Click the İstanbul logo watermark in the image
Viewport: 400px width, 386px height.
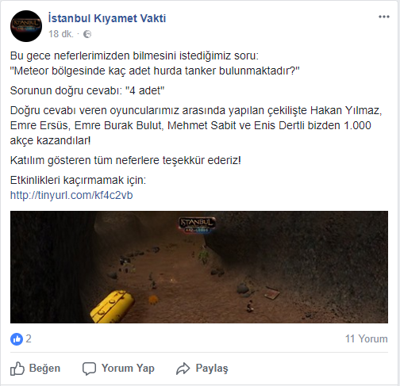[197, 225]
